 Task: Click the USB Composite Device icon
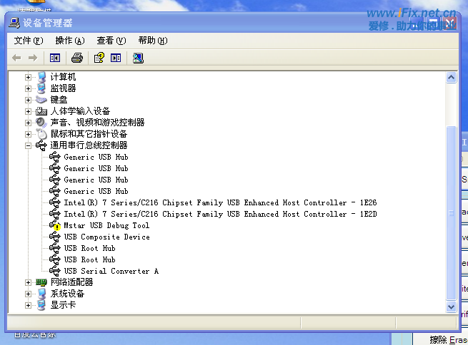(55, 237)
